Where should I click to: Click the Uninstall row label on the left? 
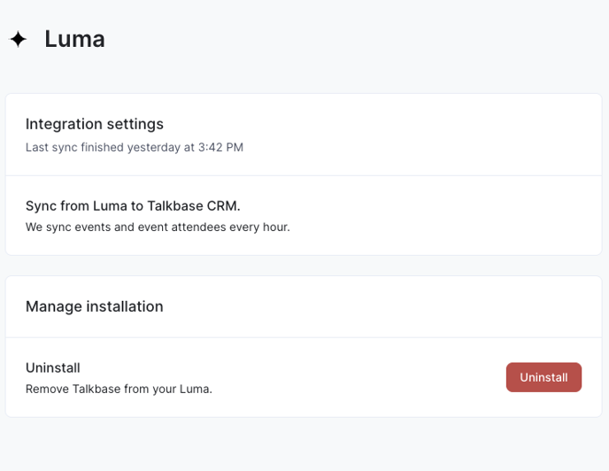coord(53,367)
